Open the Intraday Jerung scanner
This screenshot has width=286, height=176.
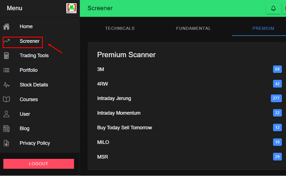114,98
